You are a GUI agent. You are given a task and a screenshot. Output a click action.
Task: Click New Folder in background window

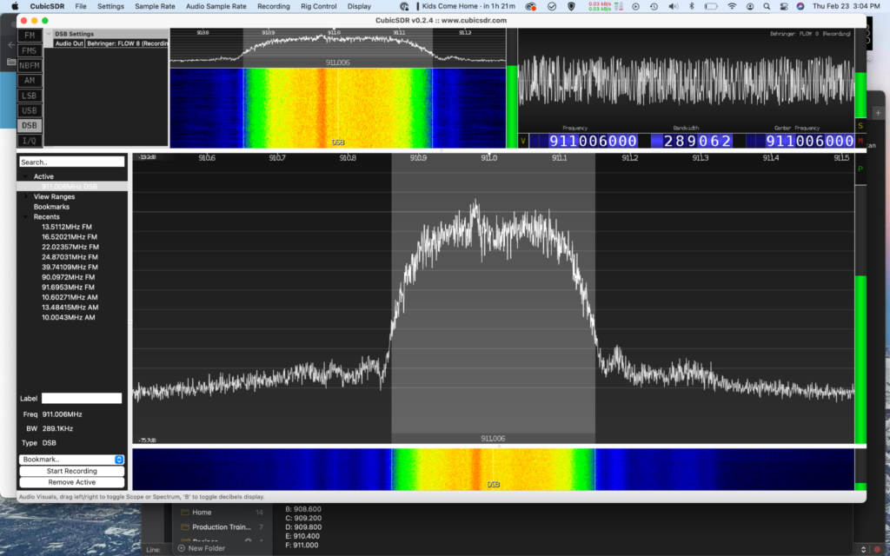point(202,549)
